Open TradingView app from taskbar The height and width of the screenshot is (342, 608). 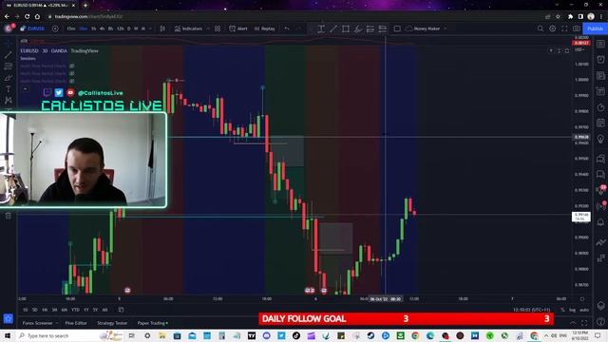tap(252, 335)
